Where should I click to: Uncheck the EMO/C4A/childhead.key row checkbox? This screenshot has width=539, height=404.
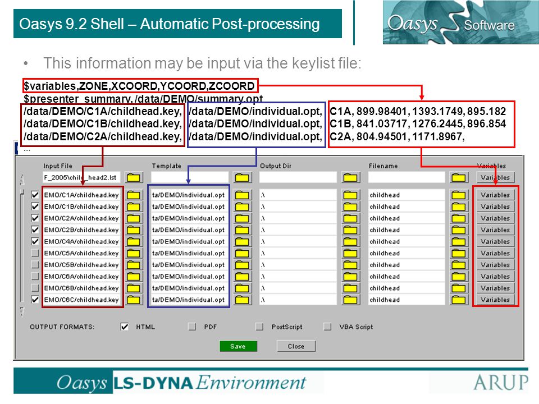click(35, 242)
